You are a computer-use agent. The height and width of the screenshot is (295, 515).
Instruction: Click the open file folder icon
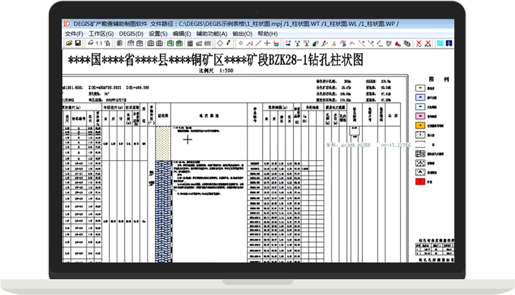[69, 43]
